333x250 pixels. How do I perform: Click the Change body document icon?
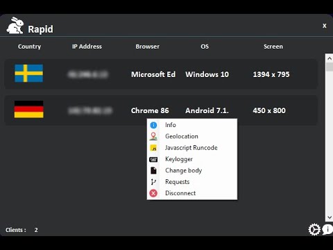click(x=153, y=170)
